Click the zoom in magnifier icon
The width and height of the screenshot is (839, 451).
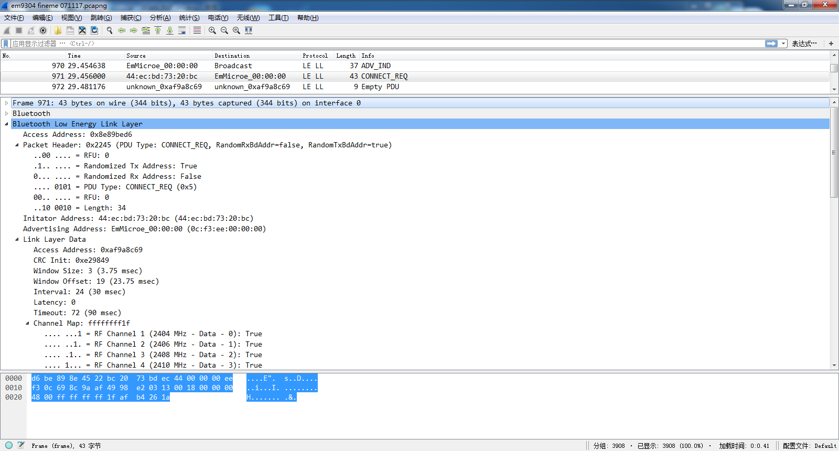[x=212, y=30]
